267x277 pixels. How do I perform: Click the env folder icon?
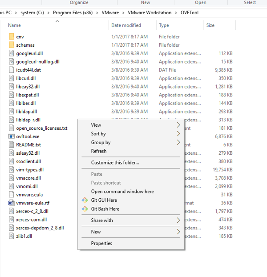[x=11, y=36]
